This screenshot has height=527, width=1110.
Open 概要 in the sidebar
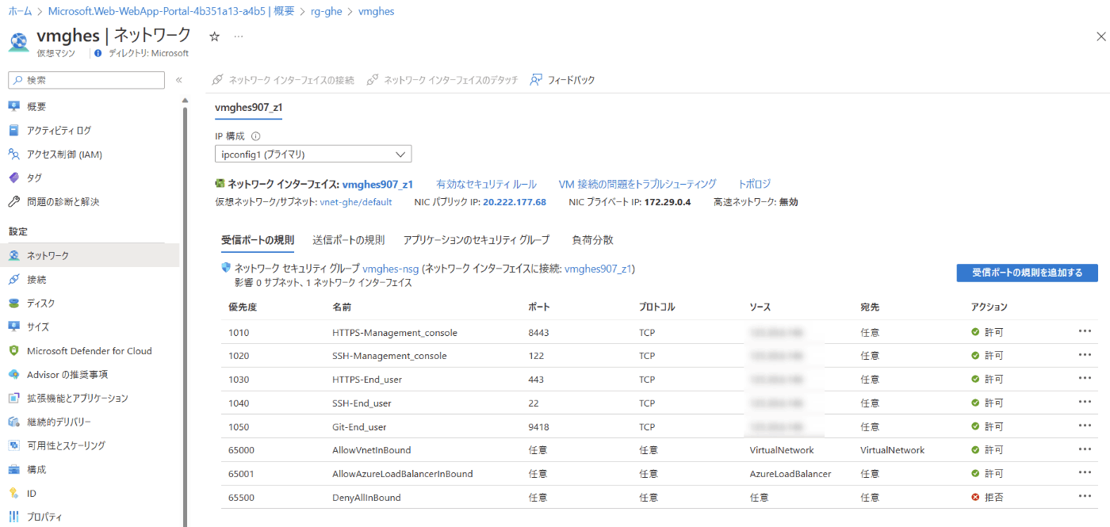pos(36,106)
